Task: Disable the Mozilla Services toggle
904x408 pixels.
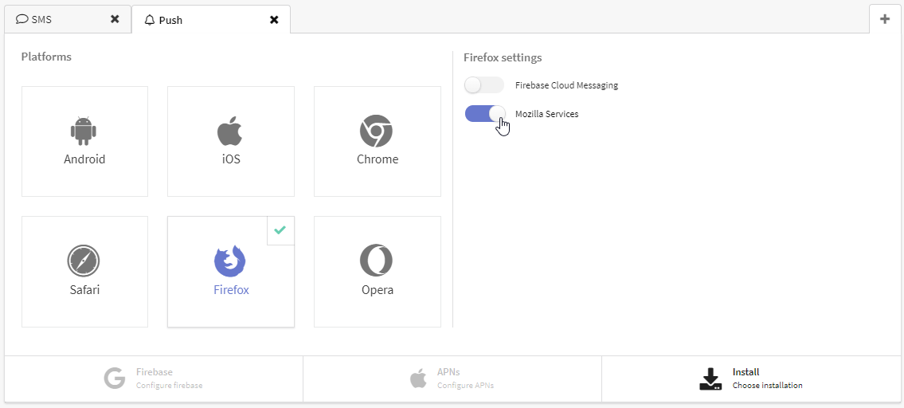Action: point(484,114)
